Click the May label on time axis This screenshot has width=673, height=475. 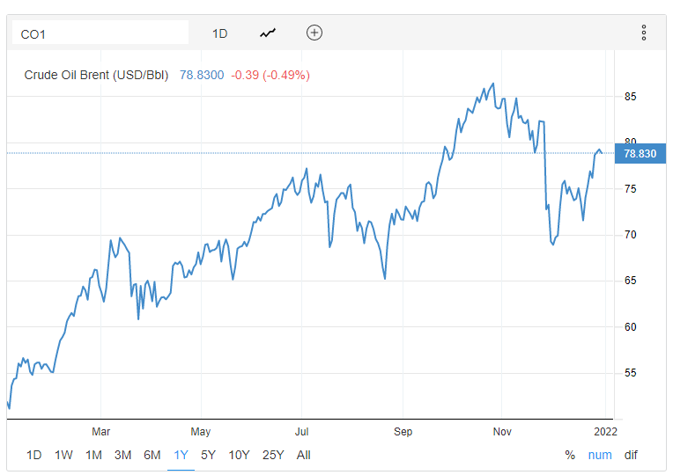pyautogui.click(x=201, y=431)
